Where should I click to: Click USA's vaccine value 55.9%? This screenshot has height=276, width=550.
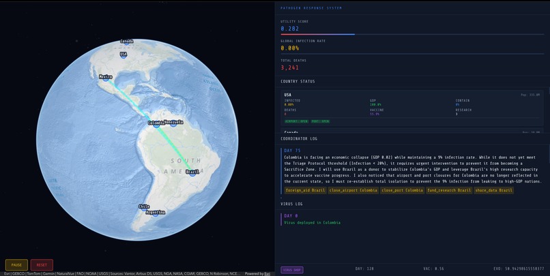[374, 114]
